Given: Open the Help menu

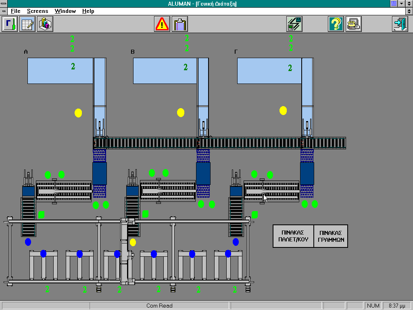Looking at the screenshot, I should [x=88, y=11].
